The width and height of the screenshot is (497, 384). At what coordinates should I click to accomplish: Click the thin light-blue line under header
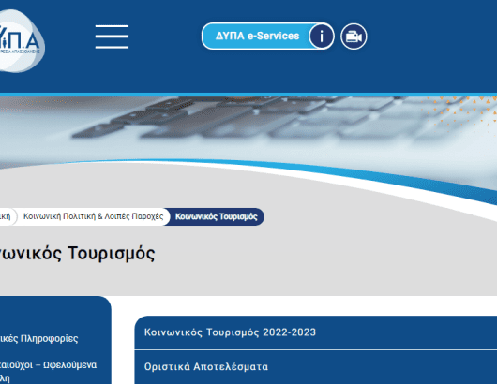248,95
